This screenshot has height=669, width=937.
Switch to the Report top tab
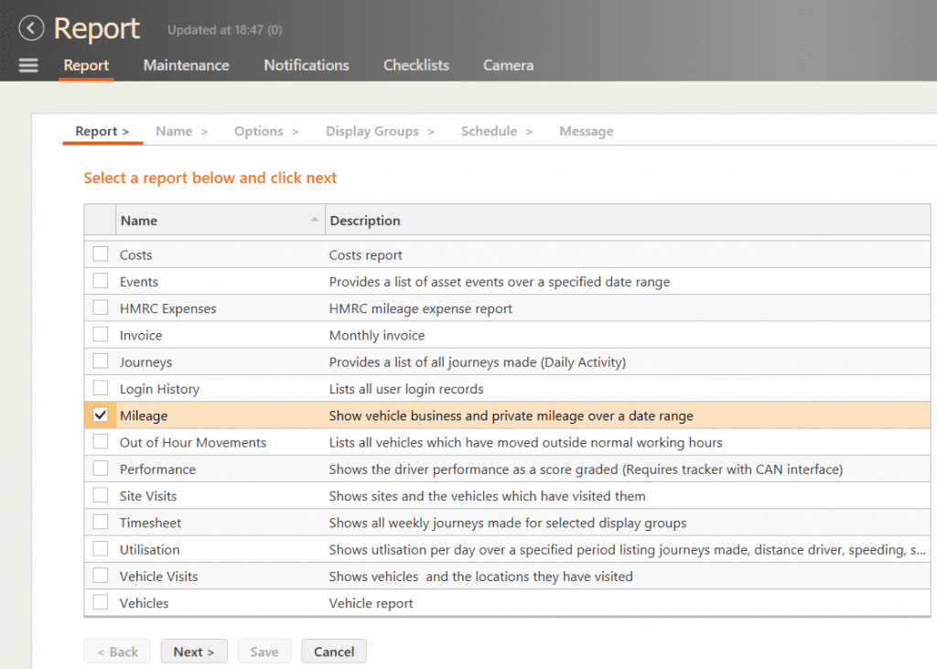coord(86,65)
